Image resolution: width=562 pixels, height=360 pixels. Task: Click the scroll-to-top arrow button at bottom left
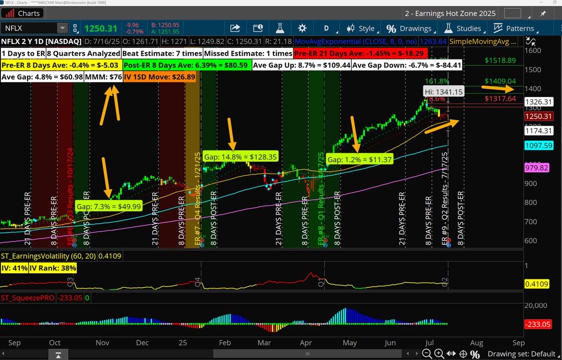(x=58, y=354)
